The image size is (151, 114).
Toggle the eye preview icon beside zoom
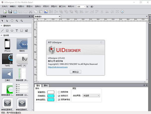pos(92,7)
